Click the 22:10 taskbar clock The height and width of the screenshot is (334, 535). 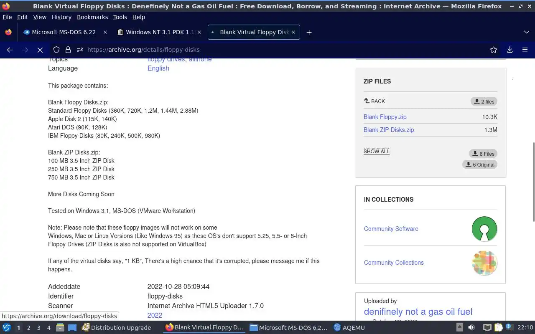click(x=525, y=328)
